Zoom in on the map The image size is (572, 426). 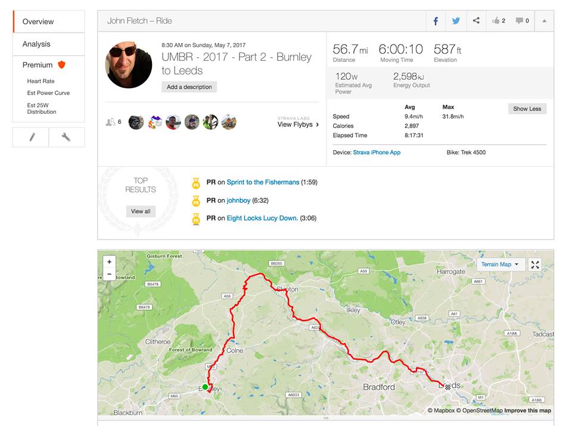[109, 262]
